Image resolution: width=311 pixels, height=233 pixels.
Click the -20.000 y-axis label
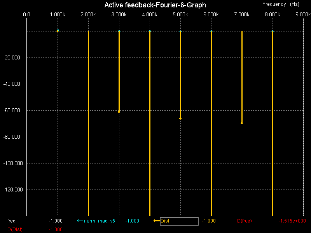[x=12, y=57]
